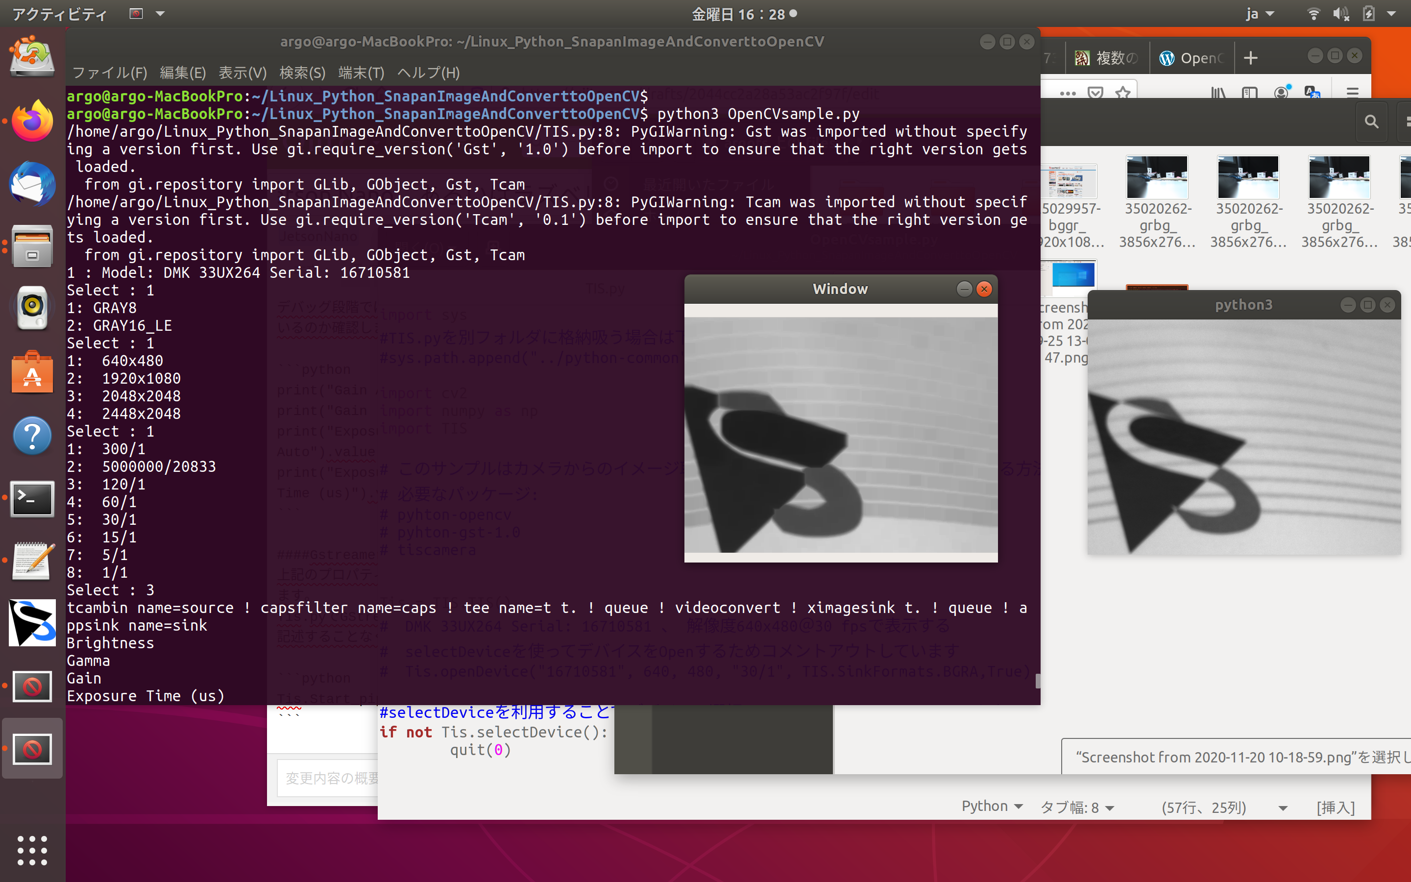Click the python3 preview title bar
The image size is (1411, 882).
(1243, 304)
